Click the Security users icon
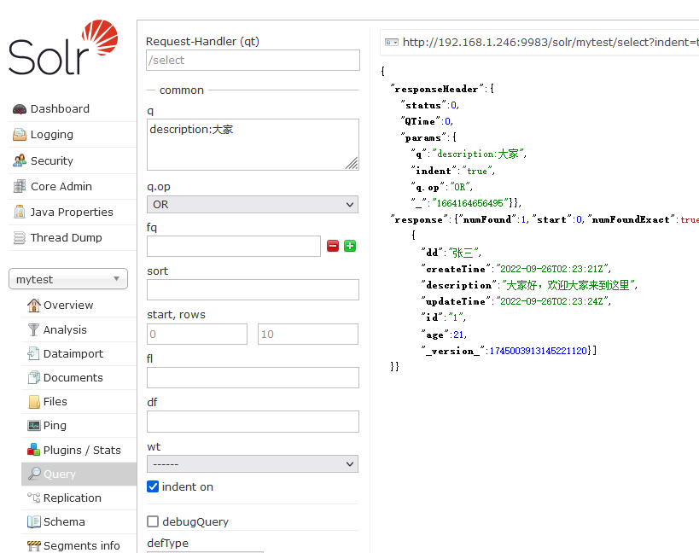Viewport: 699px width, 553px height. pos(19,160)
